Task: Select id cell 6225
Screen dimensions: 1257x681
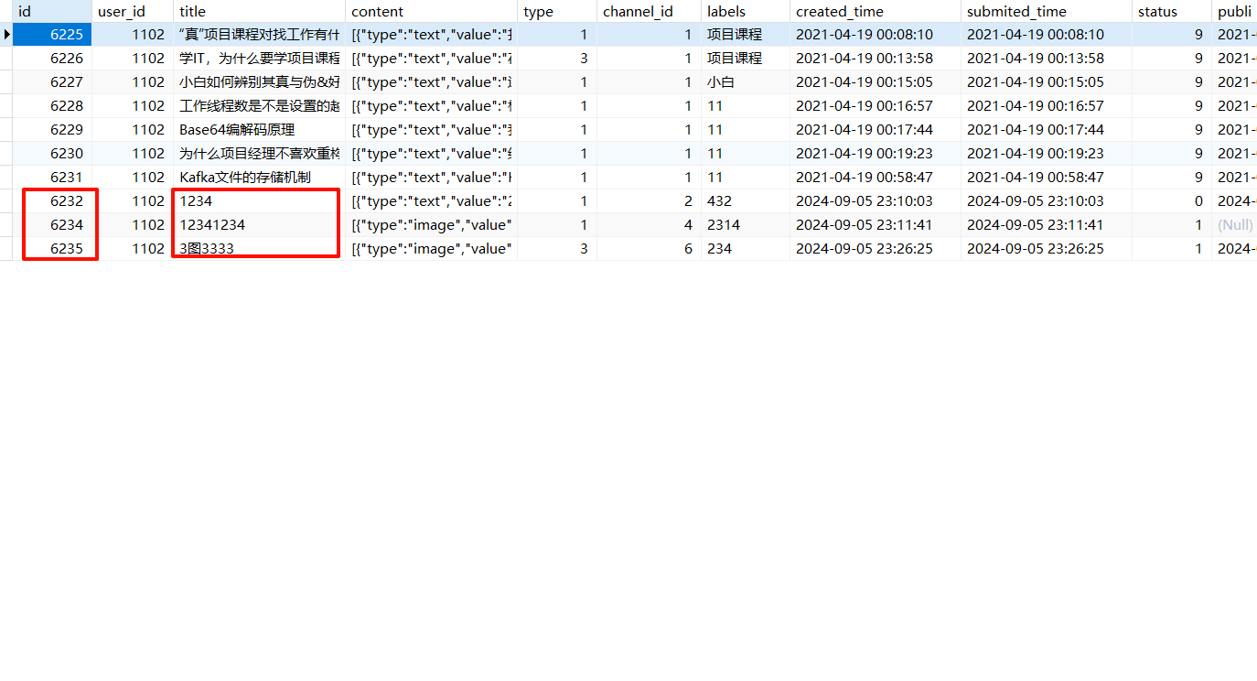Action: (52, 35)
